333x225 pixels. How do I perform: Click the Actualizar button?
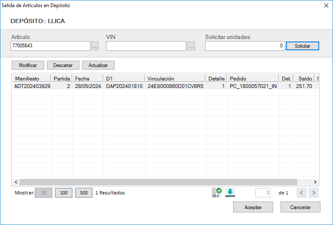[x=98, y=65]
